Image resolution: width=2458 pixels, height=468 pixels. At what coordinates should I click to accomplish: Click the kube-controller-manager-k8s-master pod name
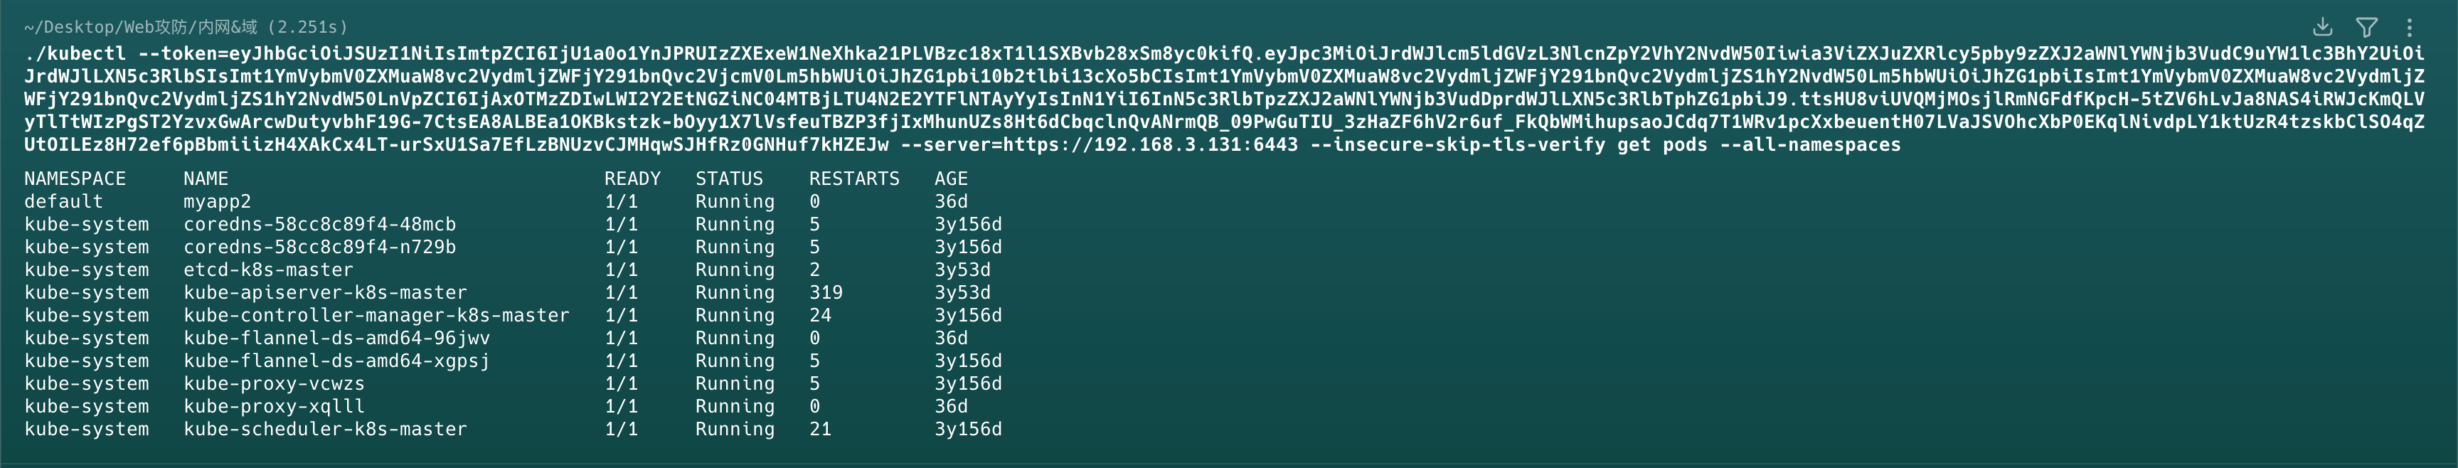tap(376, 315)
